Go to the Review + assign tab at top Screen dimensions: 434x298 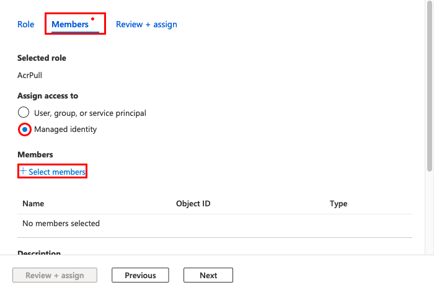[146, 24]
